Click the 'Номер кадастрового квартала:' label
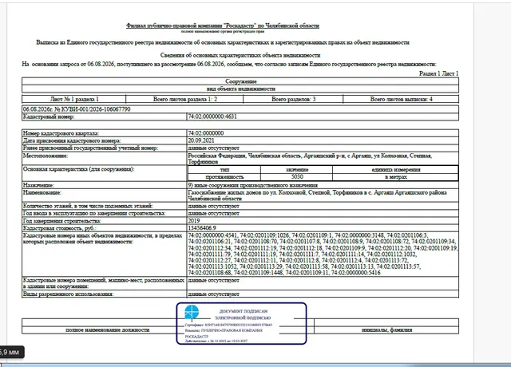511x367 pixels. 61,133
